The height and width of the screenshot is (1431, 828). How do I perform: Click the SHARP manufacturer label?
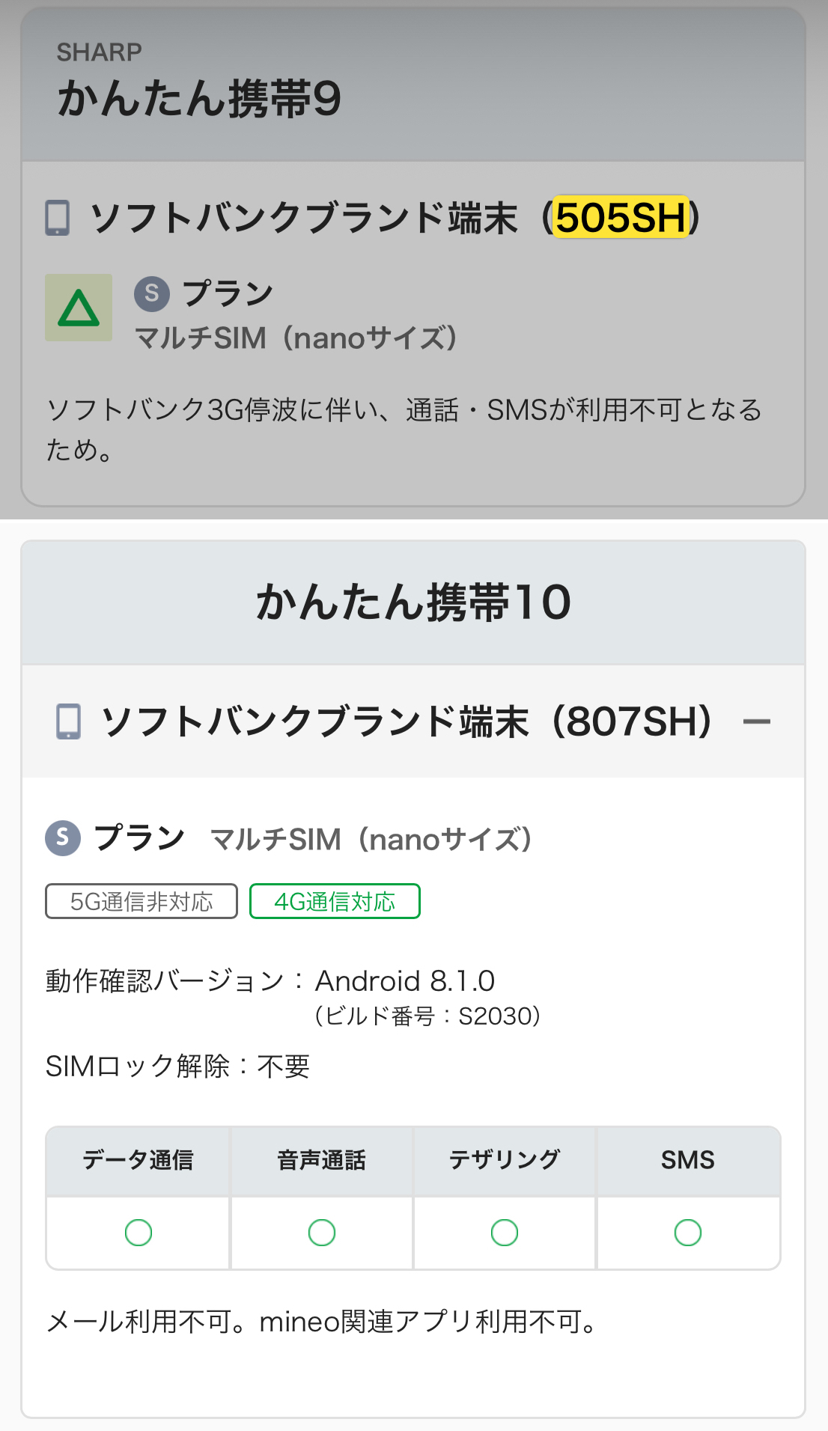pyautogui.click(x=100, y=52)
